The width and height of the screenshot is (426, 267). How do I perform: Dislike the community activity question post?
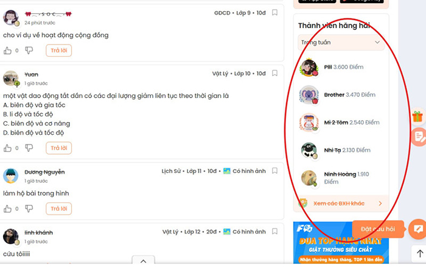point(29,51)
